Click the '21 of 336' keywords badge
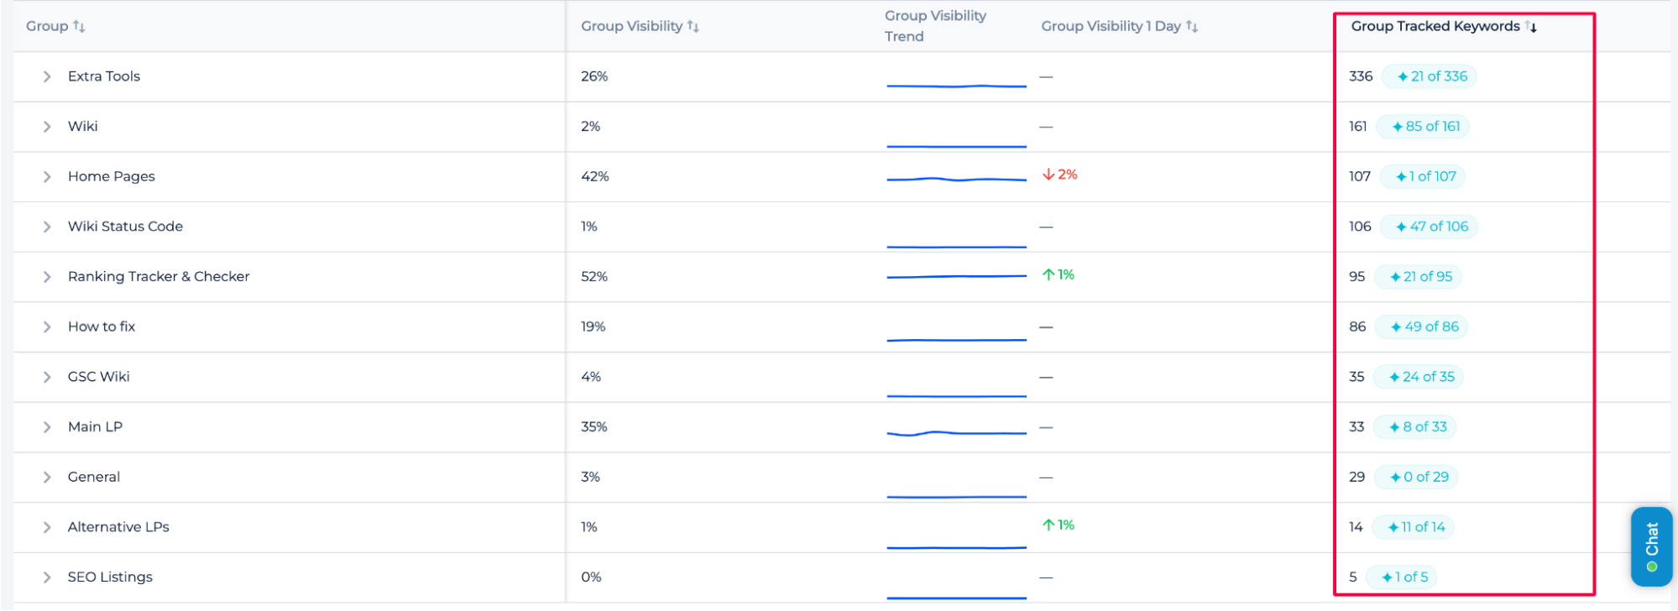This screenshot has height=611, width=1678. point(1430,76)
